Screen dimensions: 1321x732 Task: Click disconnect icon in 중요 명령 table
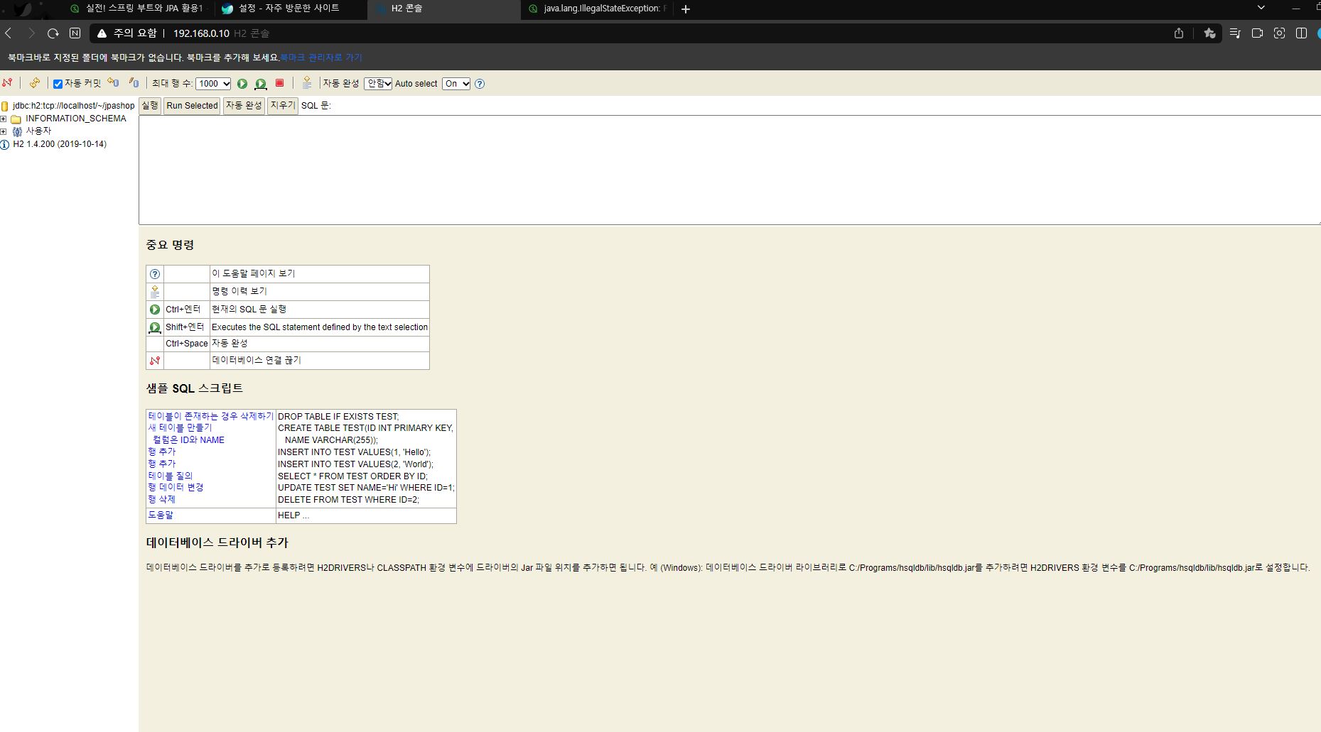click(155, 361)
